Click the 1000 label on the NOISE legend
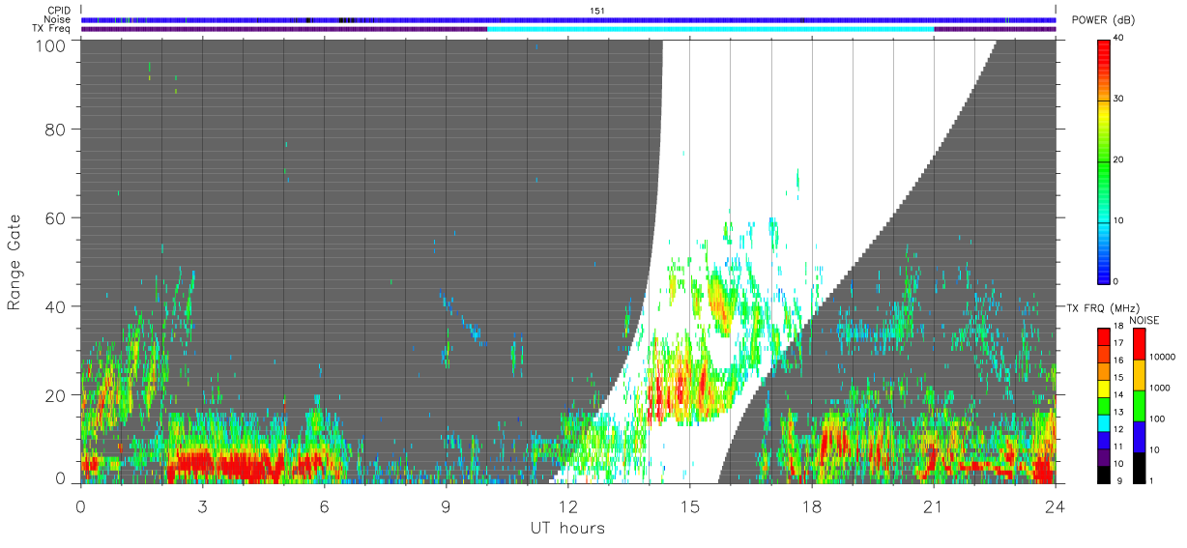Viewport: 1187px width, 548px height. (1161, 389)
